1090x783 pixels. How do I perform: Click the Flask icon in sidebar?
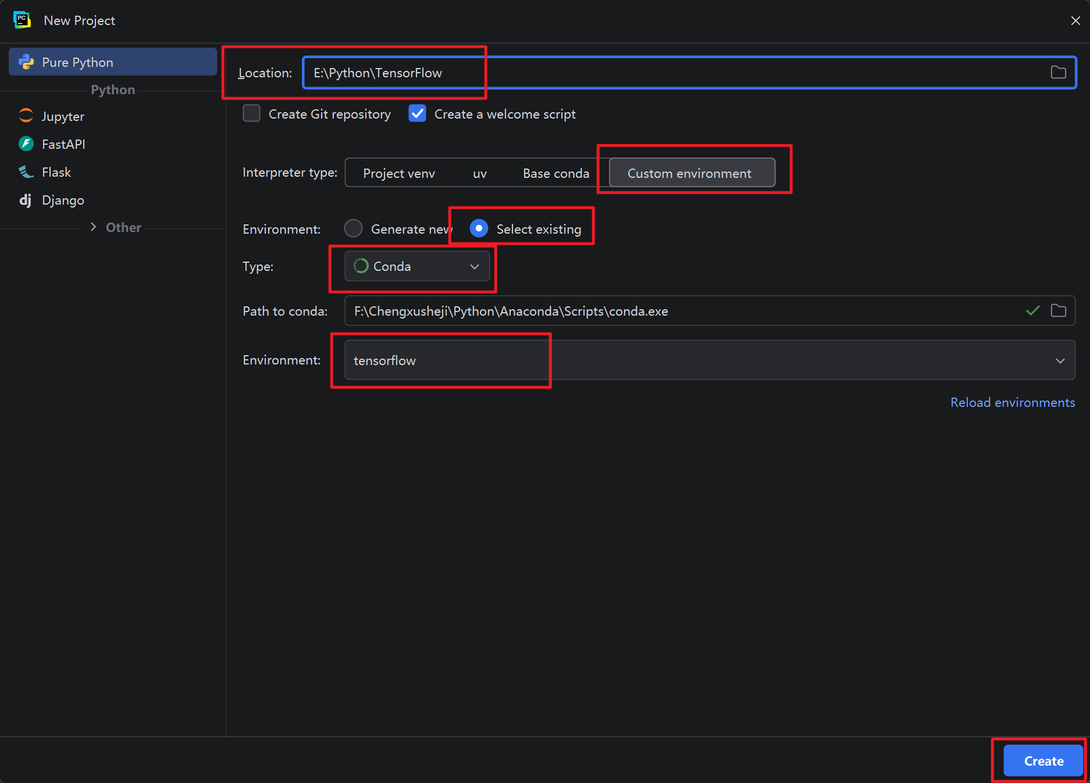point(26,171)
